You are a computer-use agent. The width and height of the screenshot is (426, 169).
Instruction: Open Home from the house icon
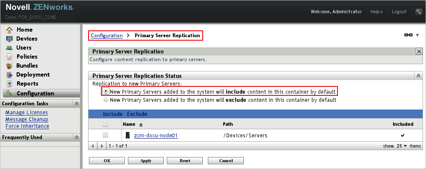coord(9,30)
